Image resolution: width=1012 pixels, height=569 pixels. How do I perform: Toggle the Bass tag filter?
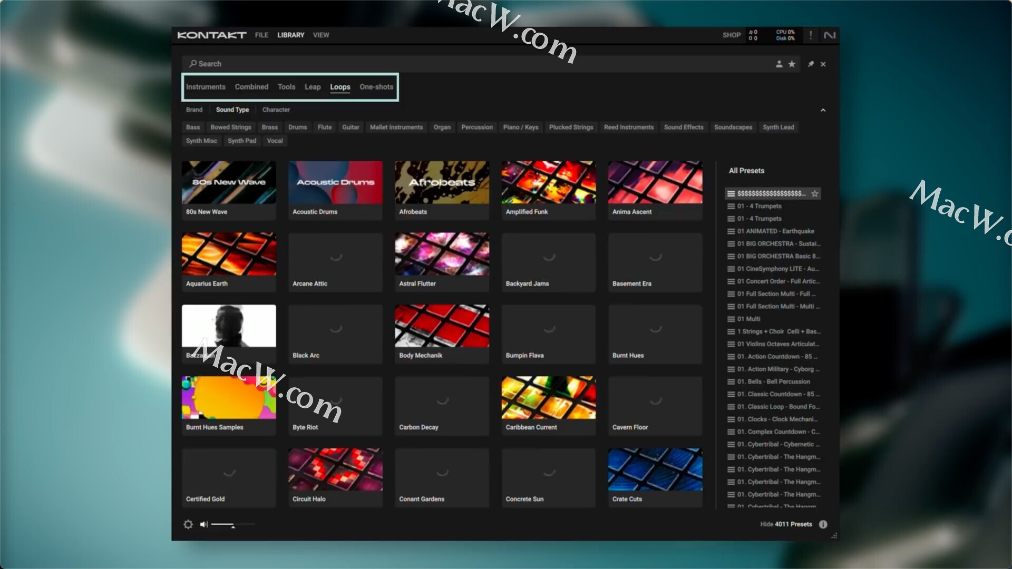click(193, 127)
